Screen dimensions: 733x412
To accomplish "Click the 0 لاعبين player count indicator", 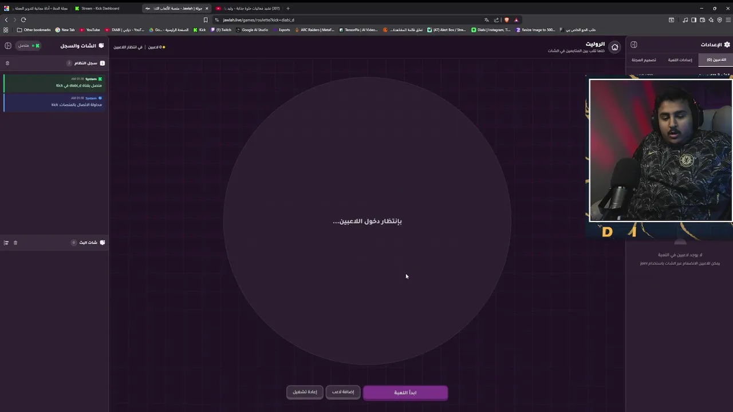I will (x=156, y=47).
